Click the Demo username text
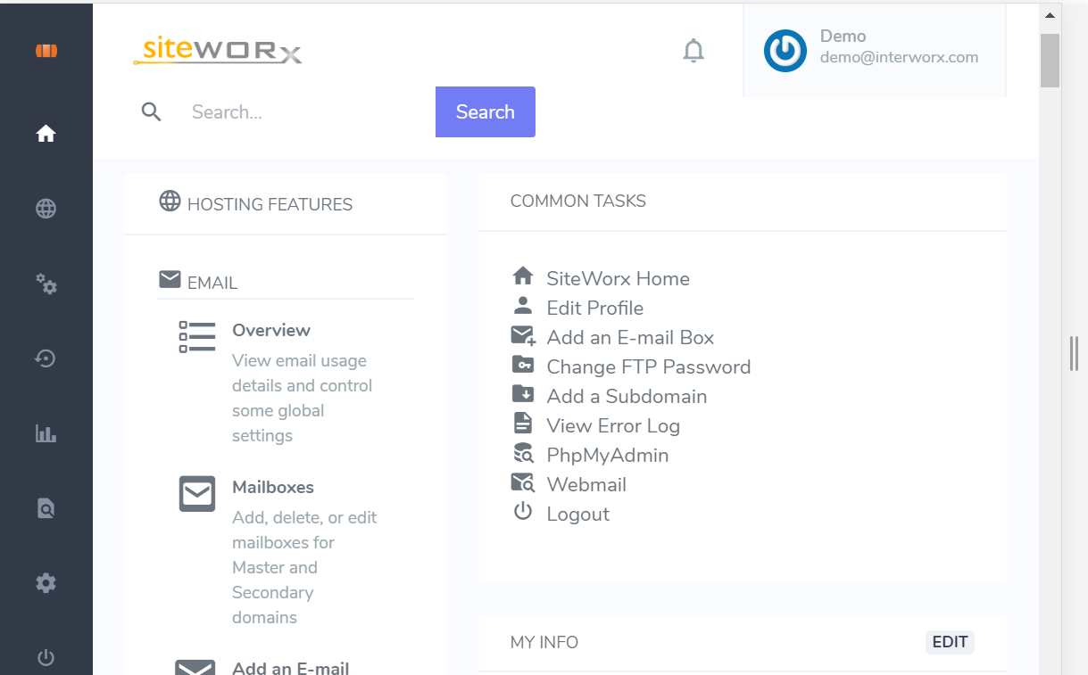1088x675 pixels. tap(843, 36)
